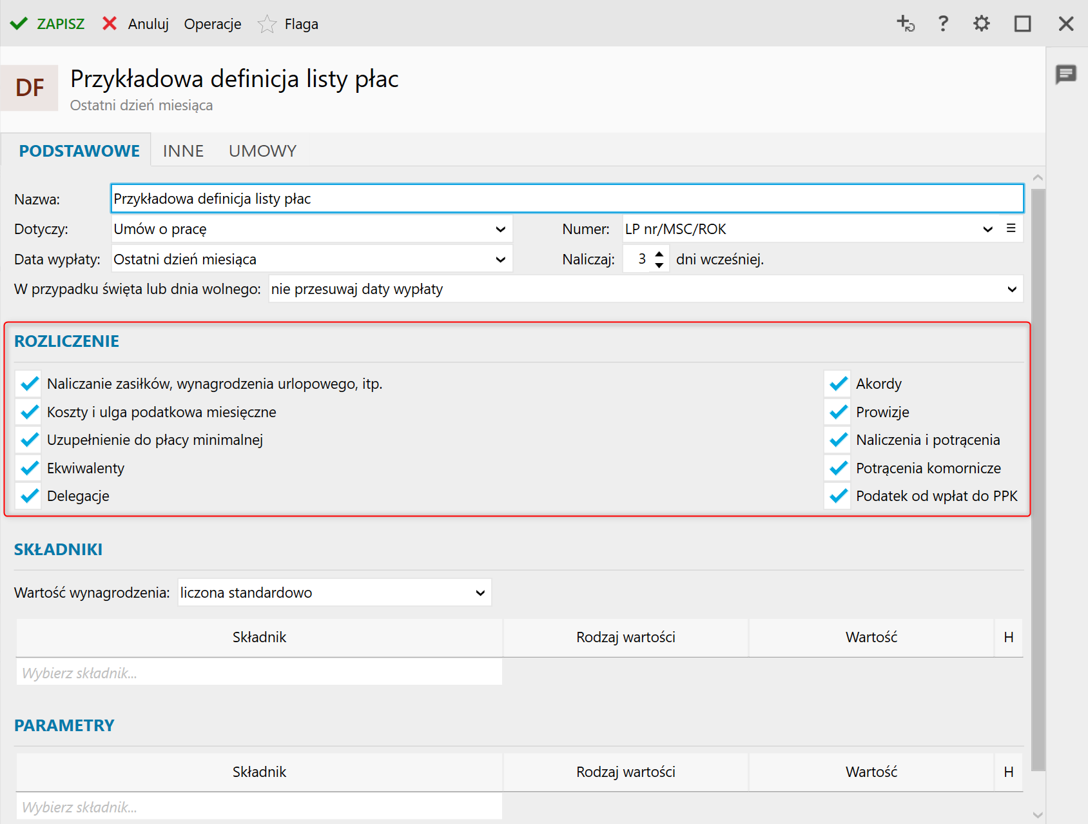Click Wybierz składnik field under SKŁADNIKI

coord(259,672)
